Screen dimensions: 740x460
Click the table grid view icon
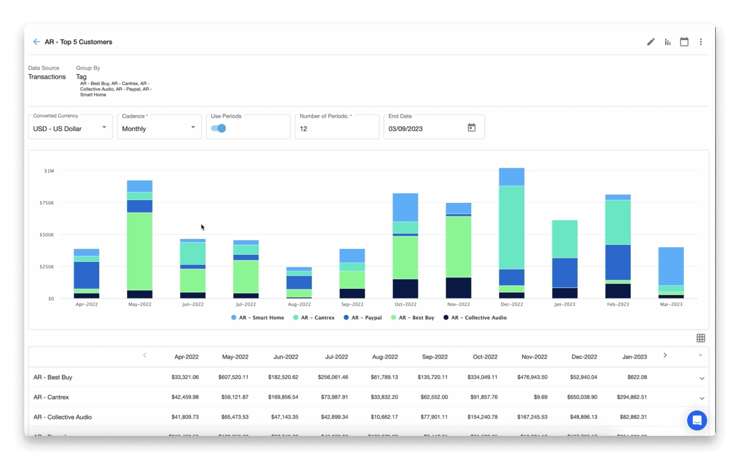pos(701,338)
